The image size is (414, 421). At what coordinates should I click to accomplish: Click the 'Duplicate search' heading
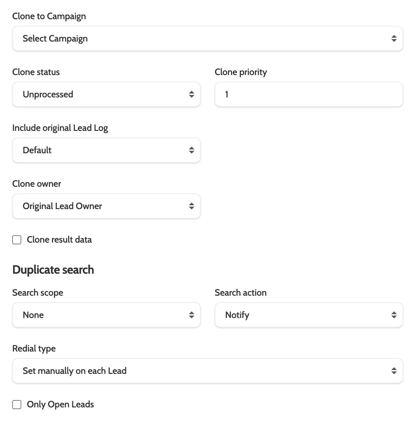[x=53, y=270]
